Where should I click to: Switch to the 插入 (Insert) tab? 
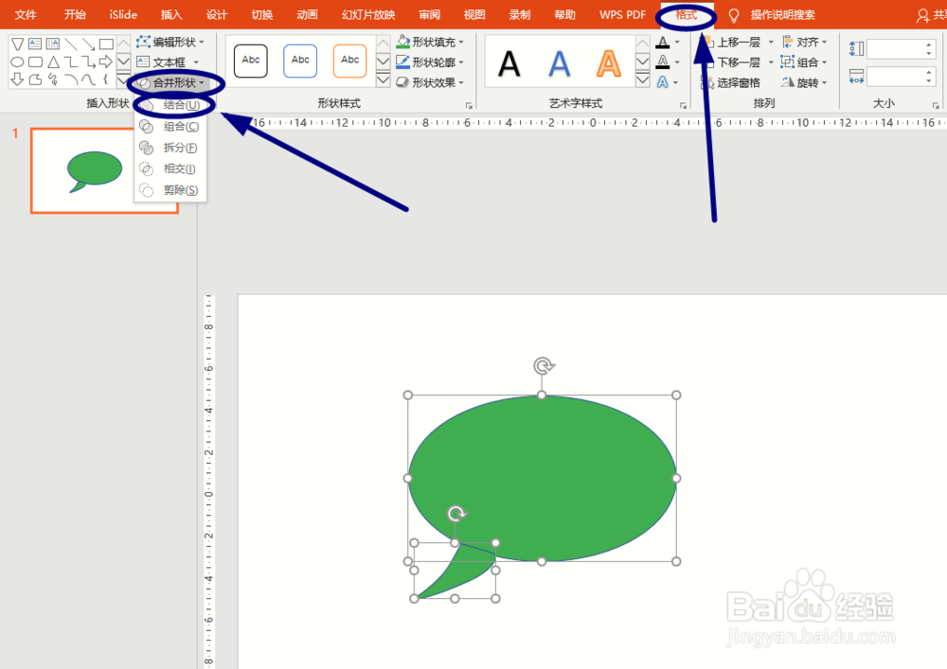171,15
